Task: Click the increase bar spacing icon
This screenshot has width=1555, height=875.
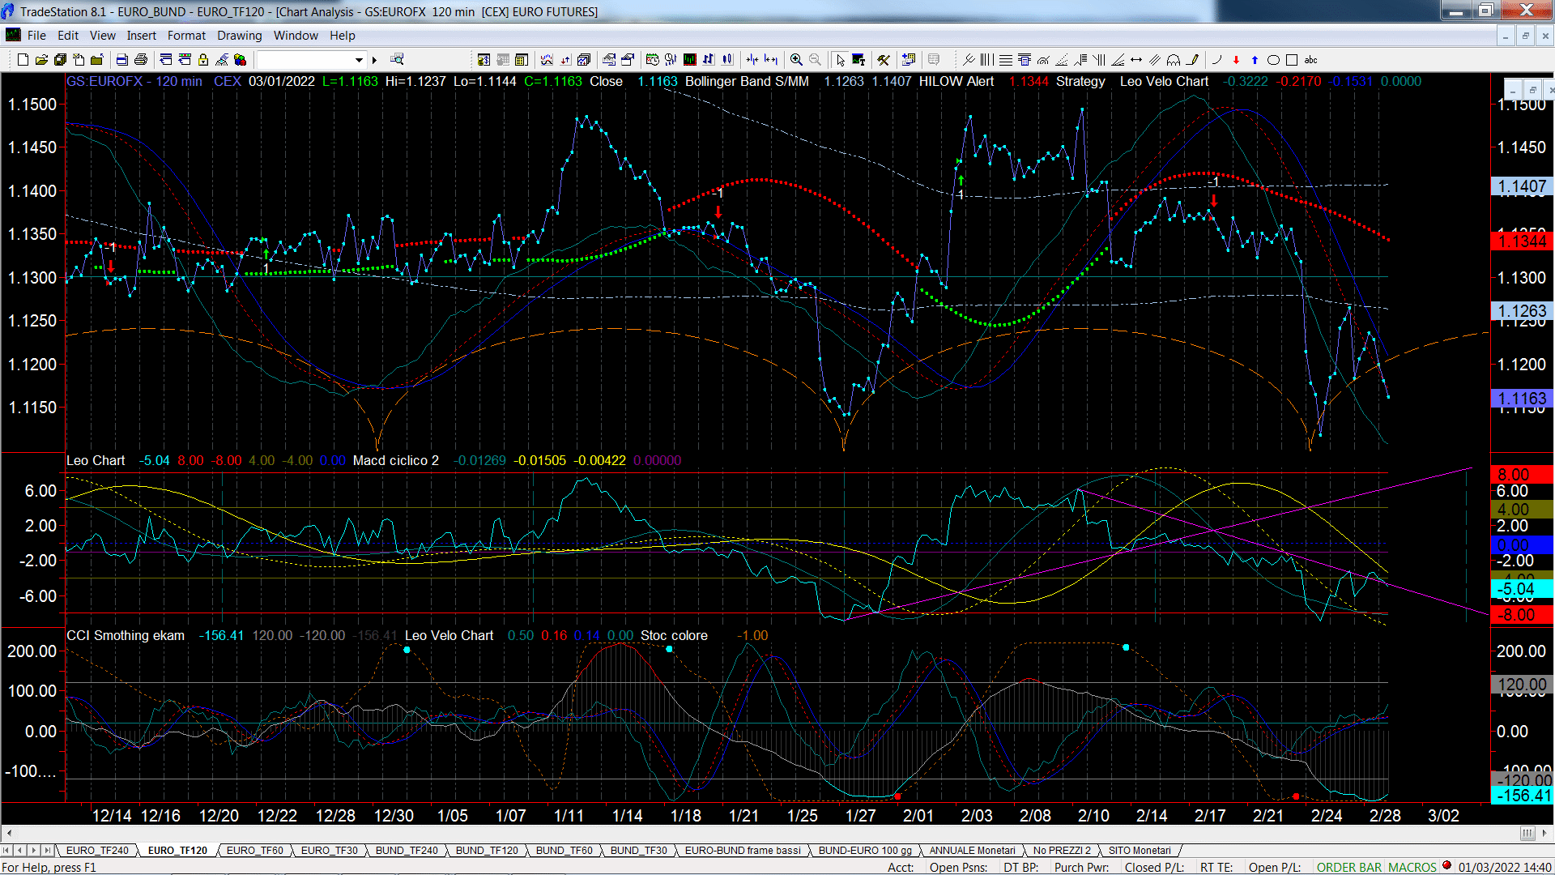Action: [x=771, y=60]
